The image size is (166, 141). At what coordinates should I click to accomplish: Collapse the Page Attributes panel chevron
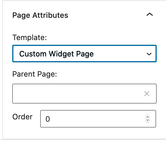click(x=150, y=14)
